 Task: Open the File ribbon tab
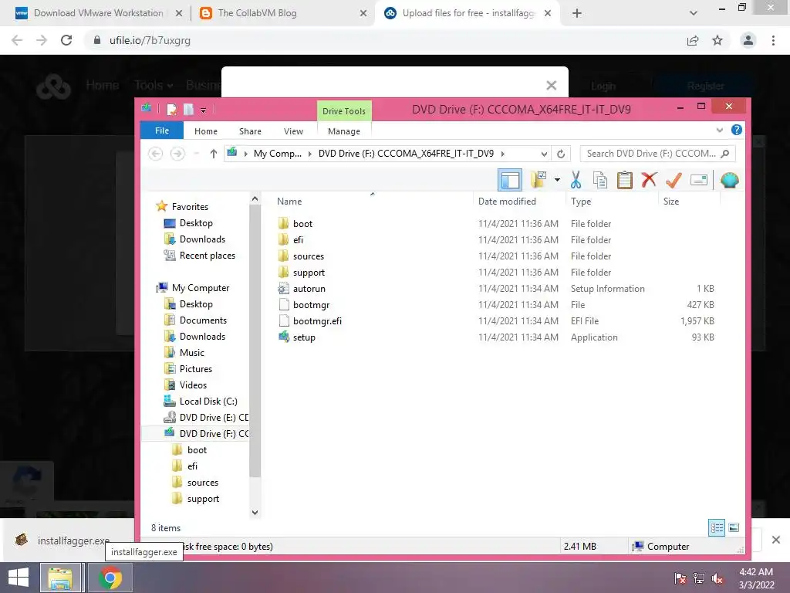click(x=162, y=130)
